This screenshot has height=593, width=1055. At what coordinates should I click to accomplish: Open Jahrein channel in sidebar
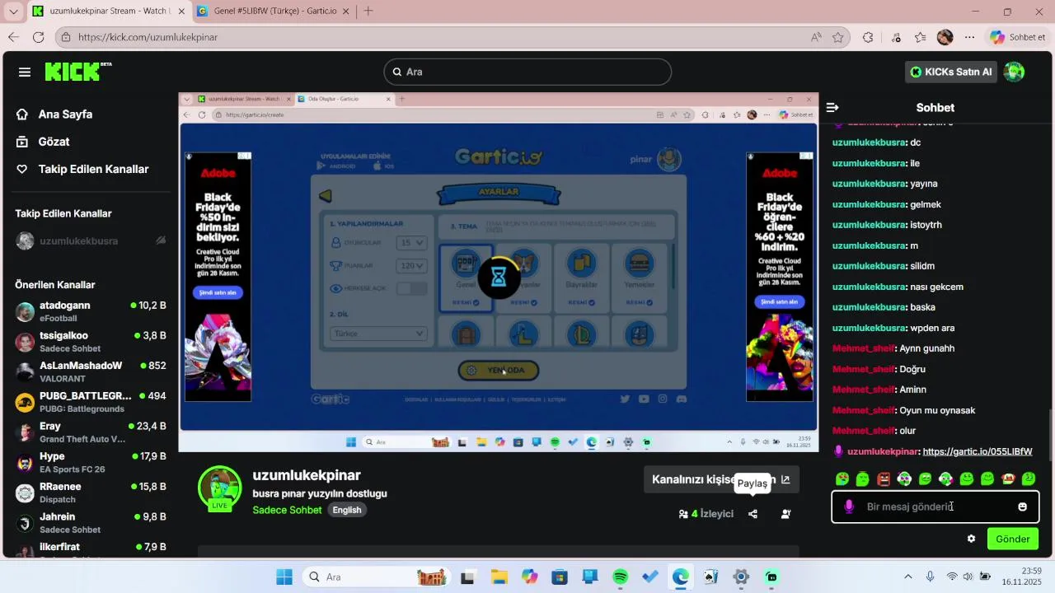(91, 523)
